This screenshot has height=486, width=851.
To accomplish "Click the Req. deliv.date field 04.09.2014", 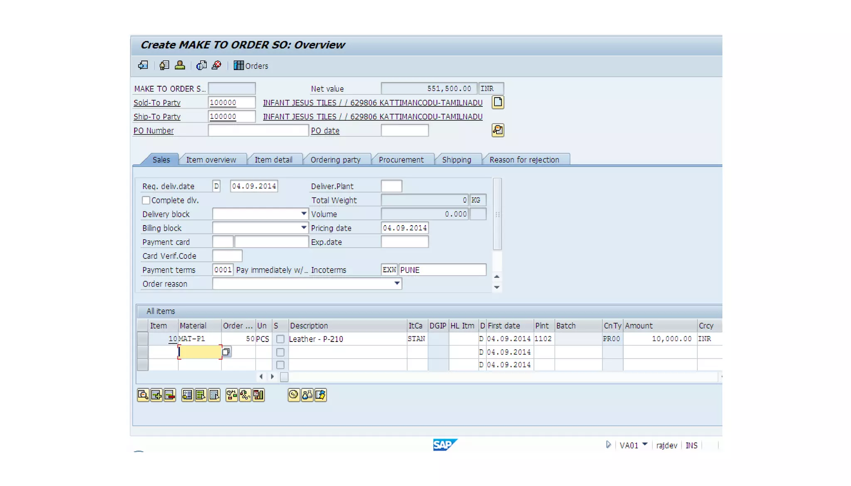I will [254, 186].
